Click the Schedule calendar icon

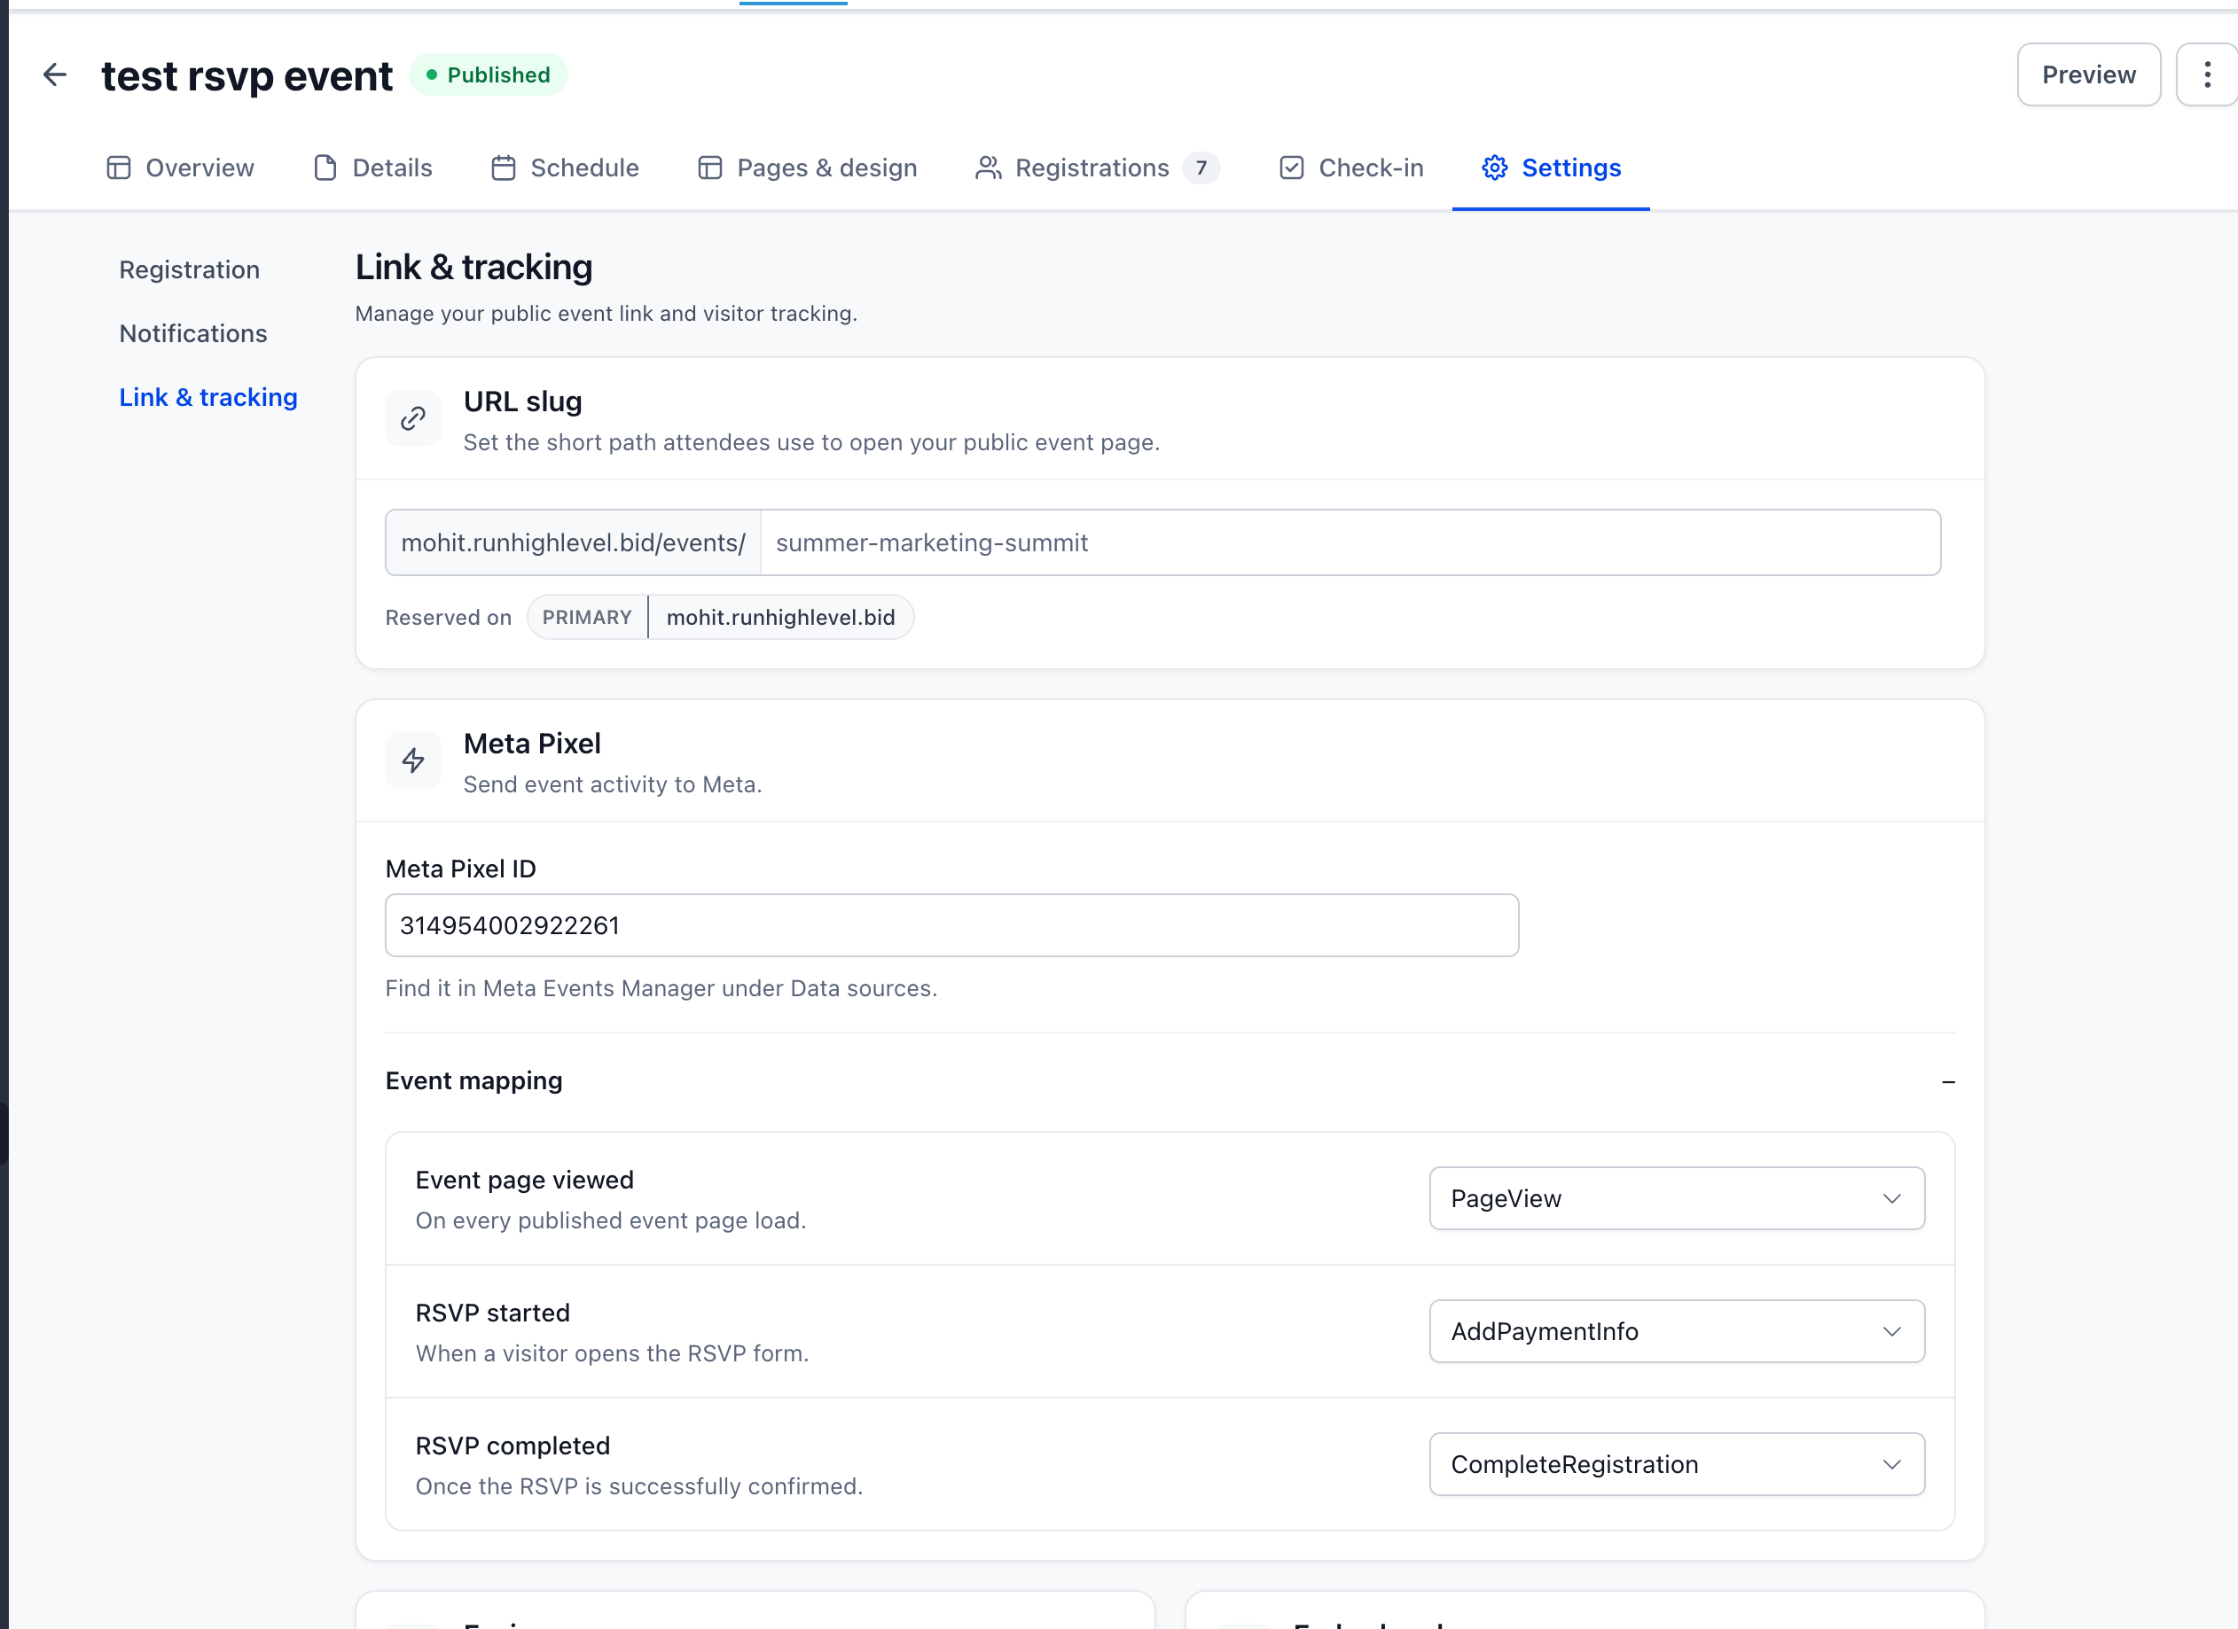pyautogui.click(x=504, y=168)
